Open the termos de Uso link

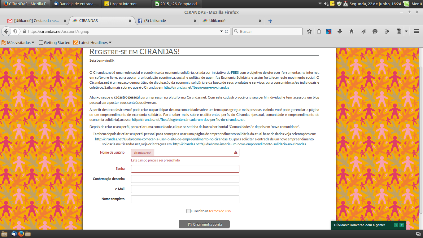point(220,211)
